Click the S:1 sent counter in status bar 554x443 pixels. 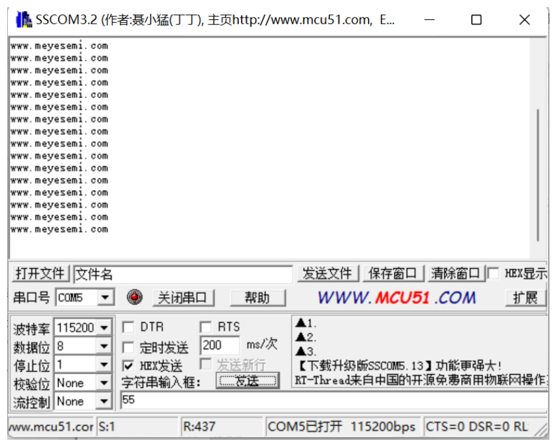137,427
